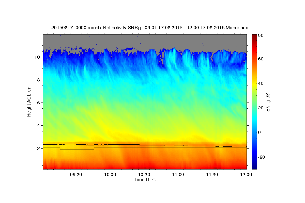The image size is (305, 203).
Task: Click the 09:30 time tick label
Action: pyautogui.click(x=76, y=175)
